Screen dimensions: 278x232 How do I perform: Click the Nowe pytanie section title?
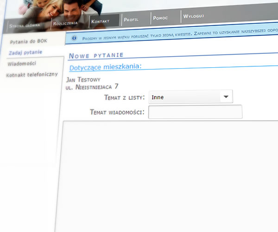(95, 56)
